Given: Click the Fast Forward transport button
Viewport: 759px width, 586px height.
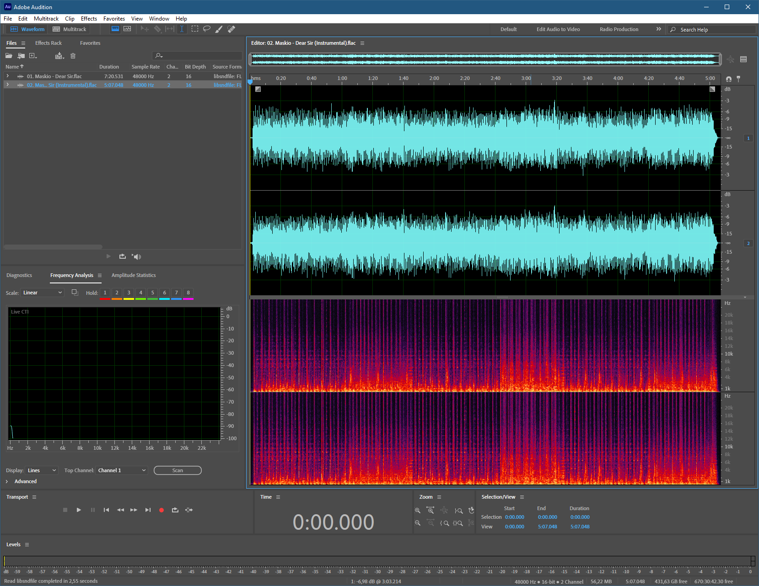Looking at the screenshot, I should [134, 510].
